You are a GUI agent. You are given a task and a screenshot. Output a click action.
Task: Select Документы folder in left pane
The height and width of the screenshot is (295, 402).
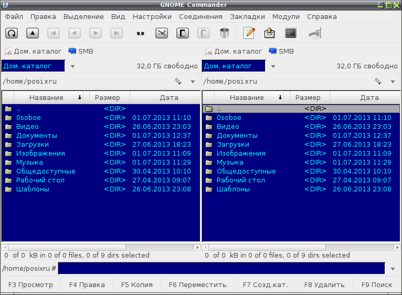[101, 136]
